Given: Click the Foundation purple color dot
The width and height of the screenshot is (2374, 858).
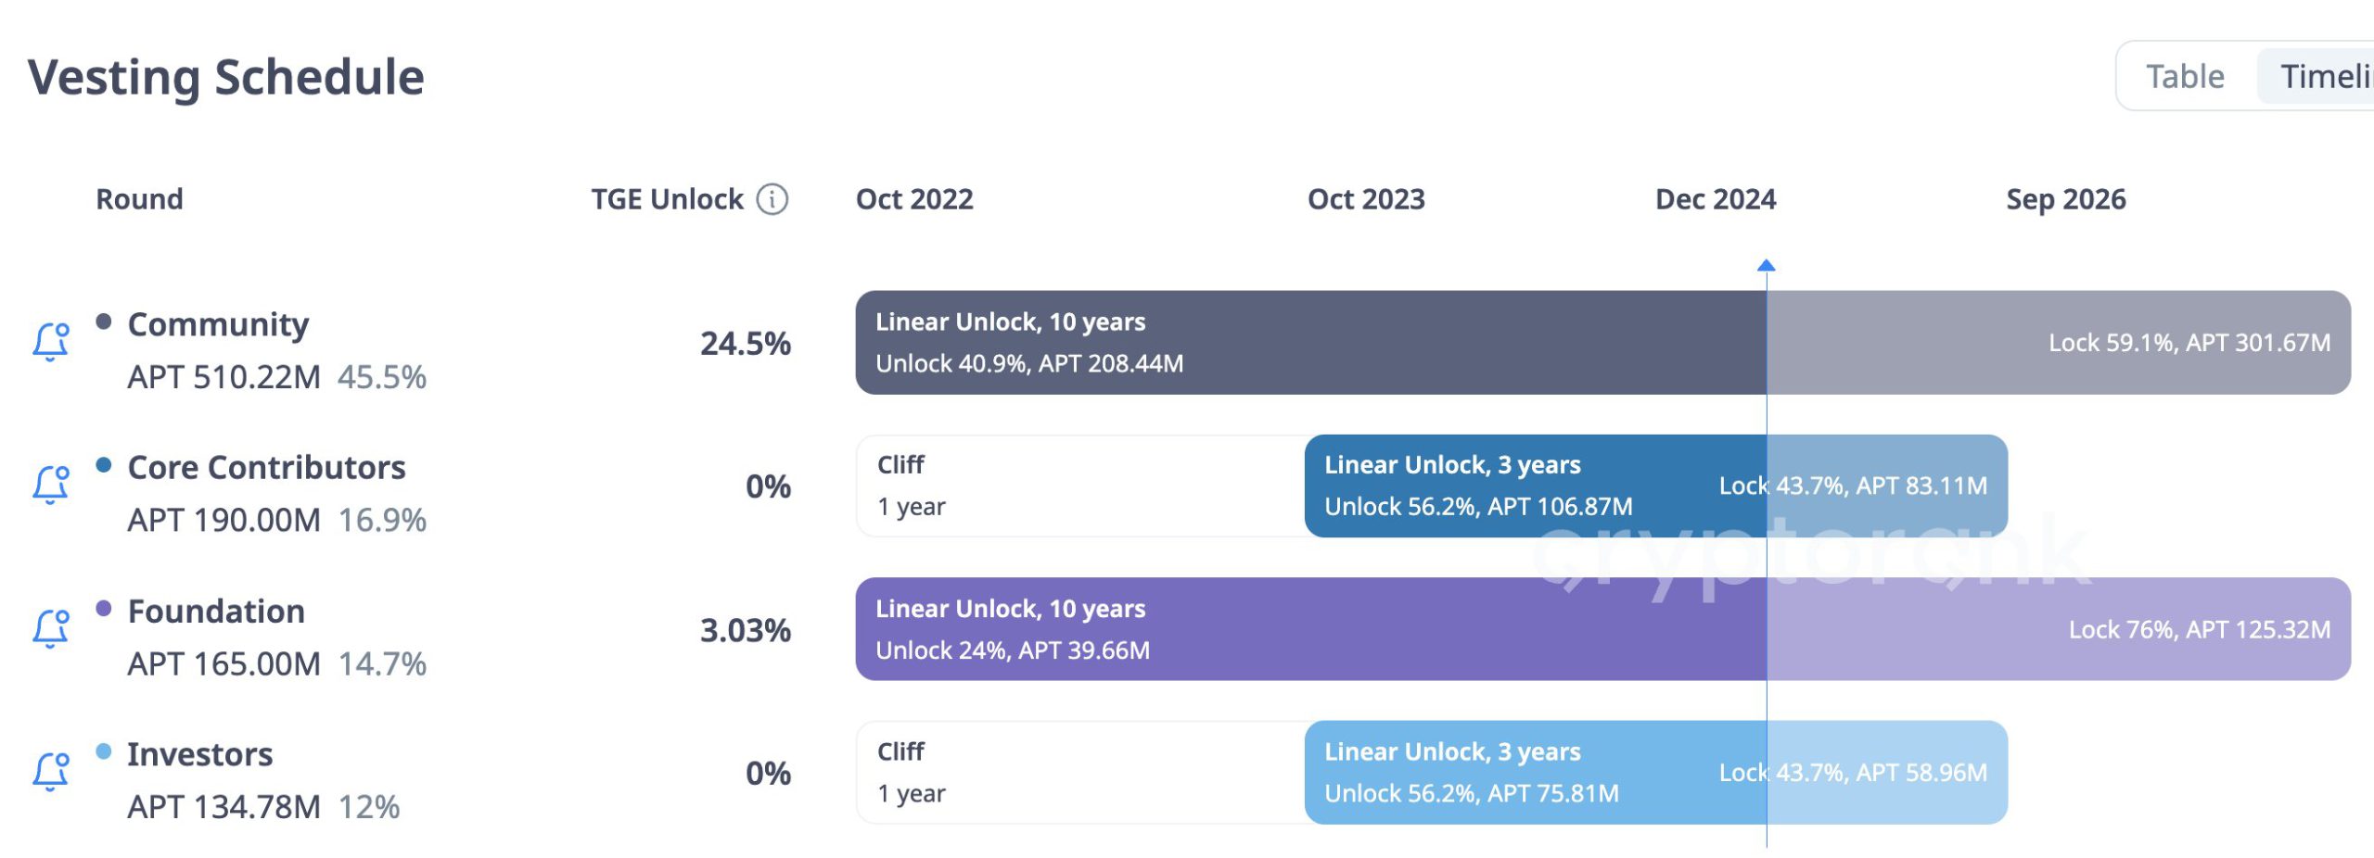Looking at the screenshot, I should [x=104, y=609].
